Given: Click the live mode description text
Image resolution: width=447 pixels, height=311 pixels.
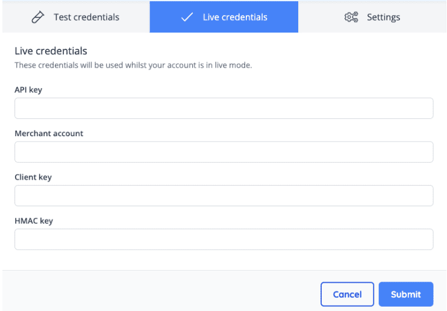Looking at the screenshot, I should point(133,65).
